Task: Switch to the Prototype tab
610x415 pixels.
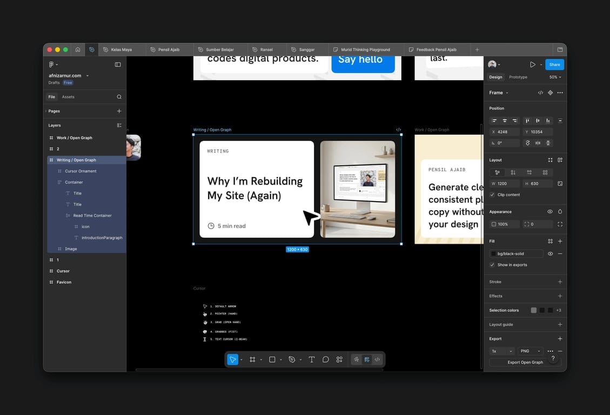Action: pos(518,77)
